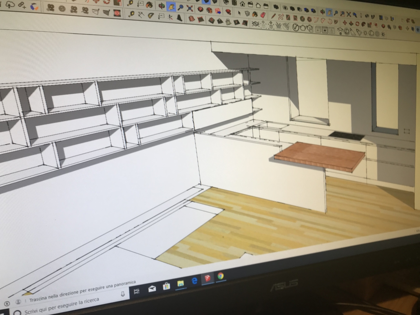Open Google Chrome from taskbar
Image resolution: width=420 pixels, height=315 pixels.
tap(221, 276)
